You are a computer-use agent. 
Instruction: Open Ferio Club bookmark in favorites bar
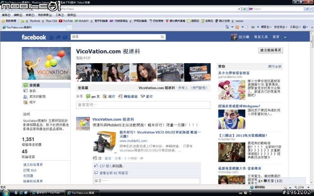tap(50, 21)
